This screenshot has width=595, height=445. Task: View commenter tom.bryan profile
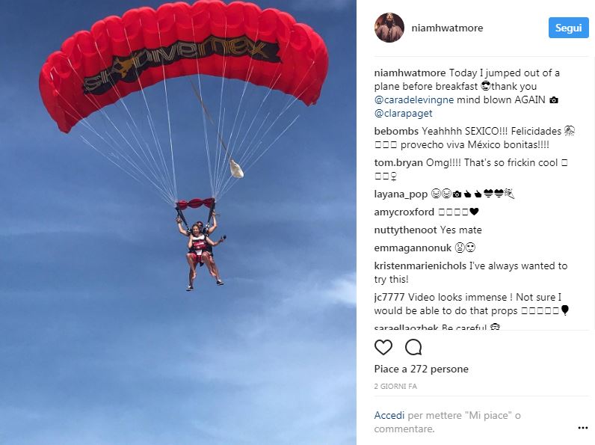[x=398, y=163]
